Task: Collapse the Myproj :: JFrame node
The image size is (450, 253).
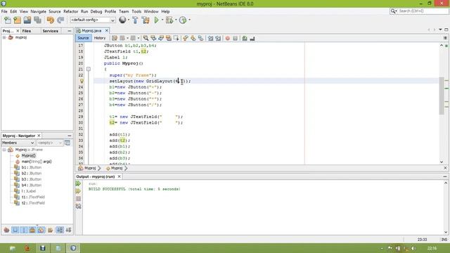Action: [4, 150]
